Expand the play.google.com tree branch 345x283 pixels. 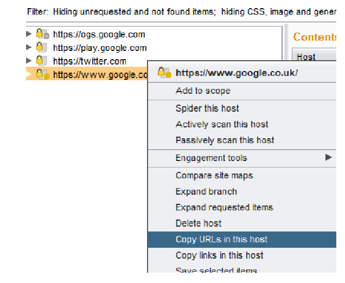click(29, 48)
